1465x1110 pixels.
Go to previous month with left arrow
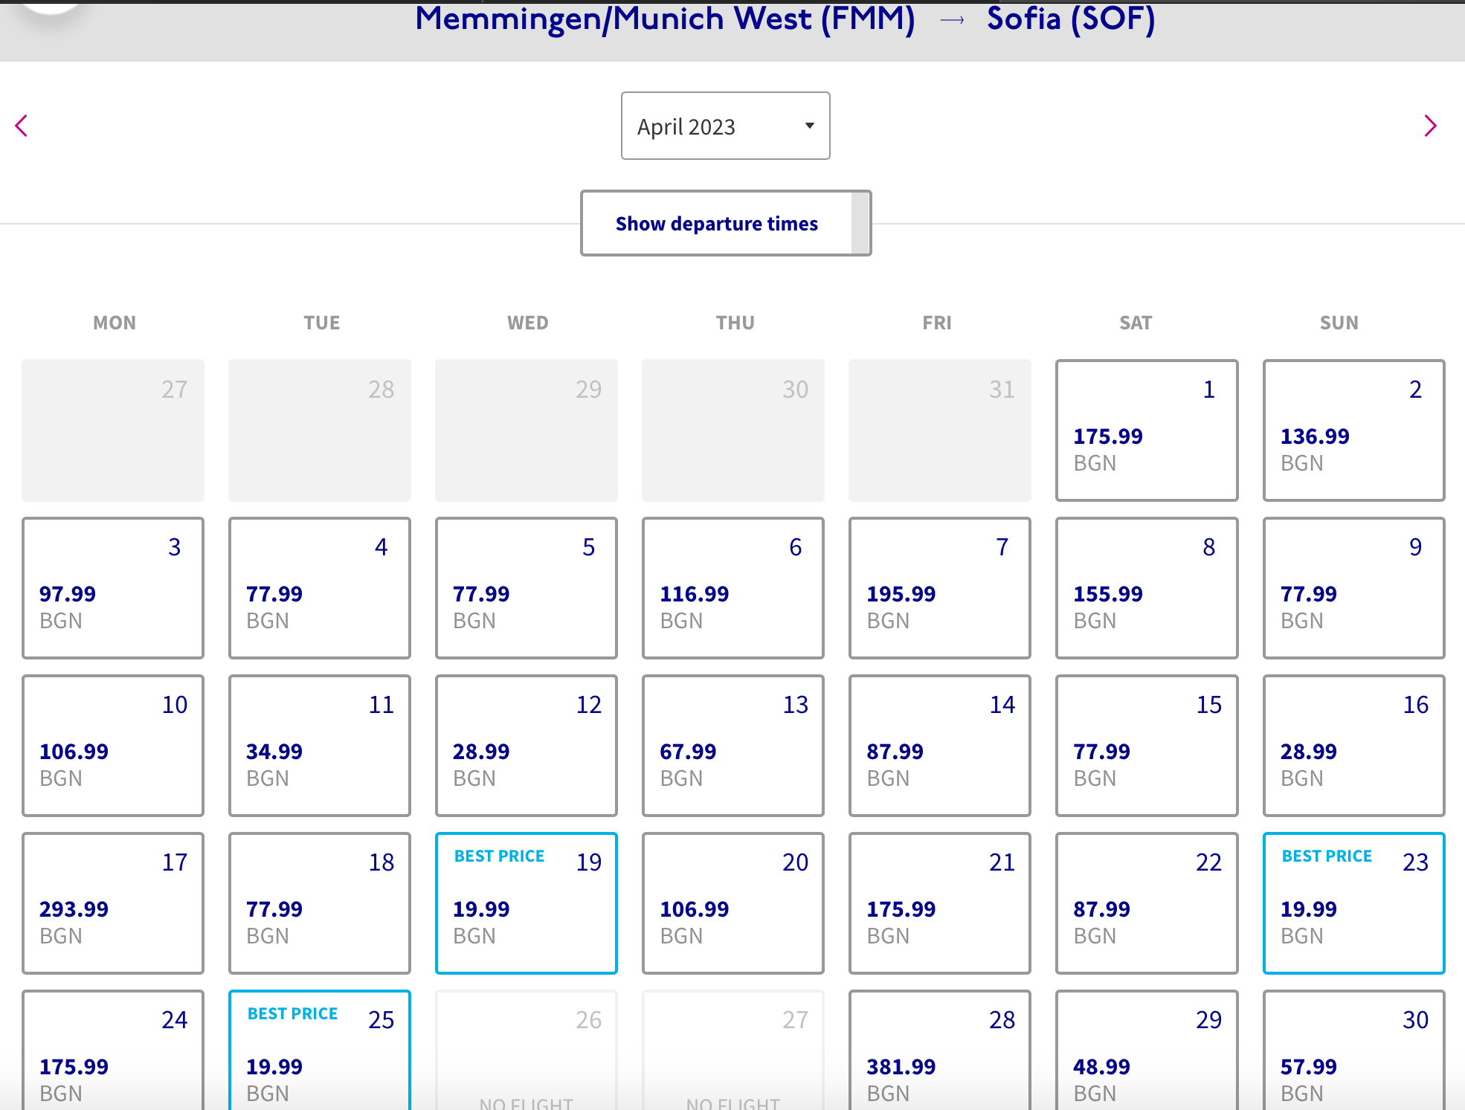[x=22, y=126]
